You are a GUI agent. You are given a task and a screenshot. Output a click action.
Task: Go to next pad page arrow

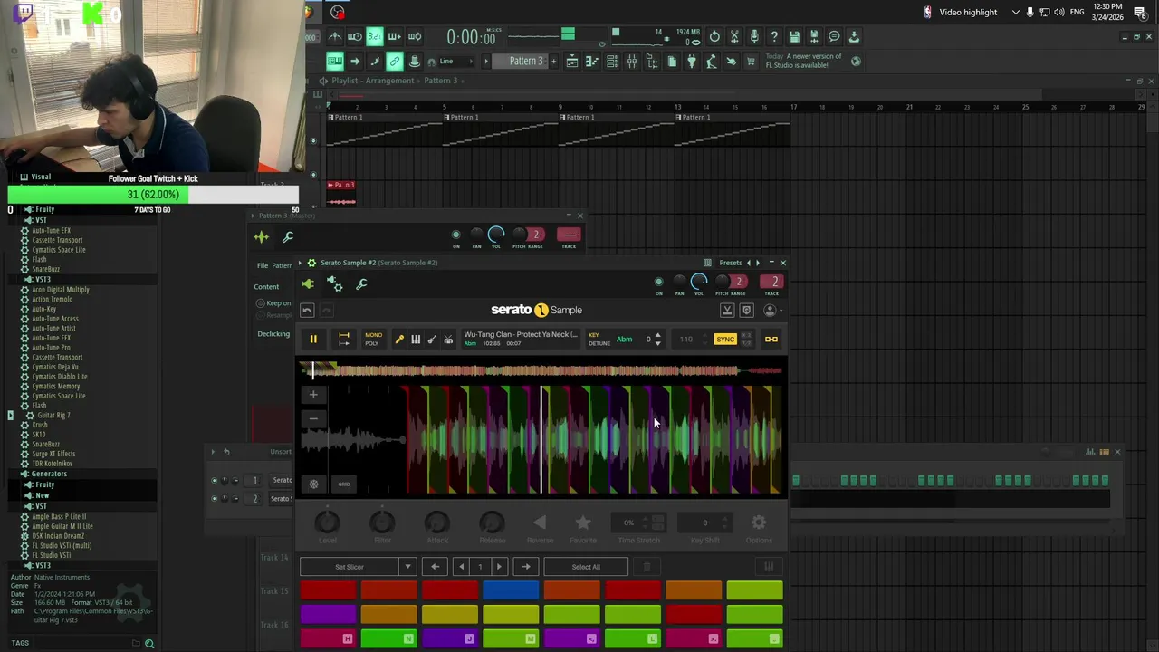(x=499, y=567)
